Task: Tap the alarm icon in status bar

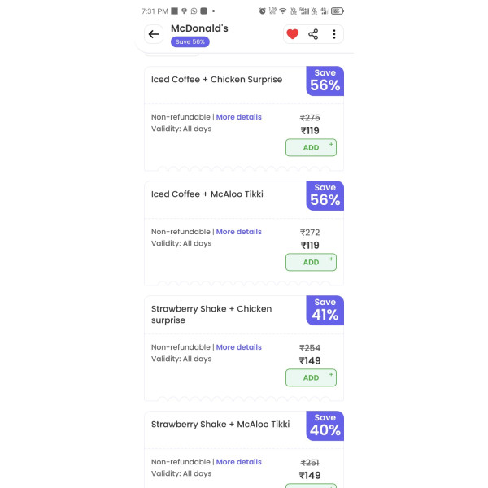Action: pos(262,11)
